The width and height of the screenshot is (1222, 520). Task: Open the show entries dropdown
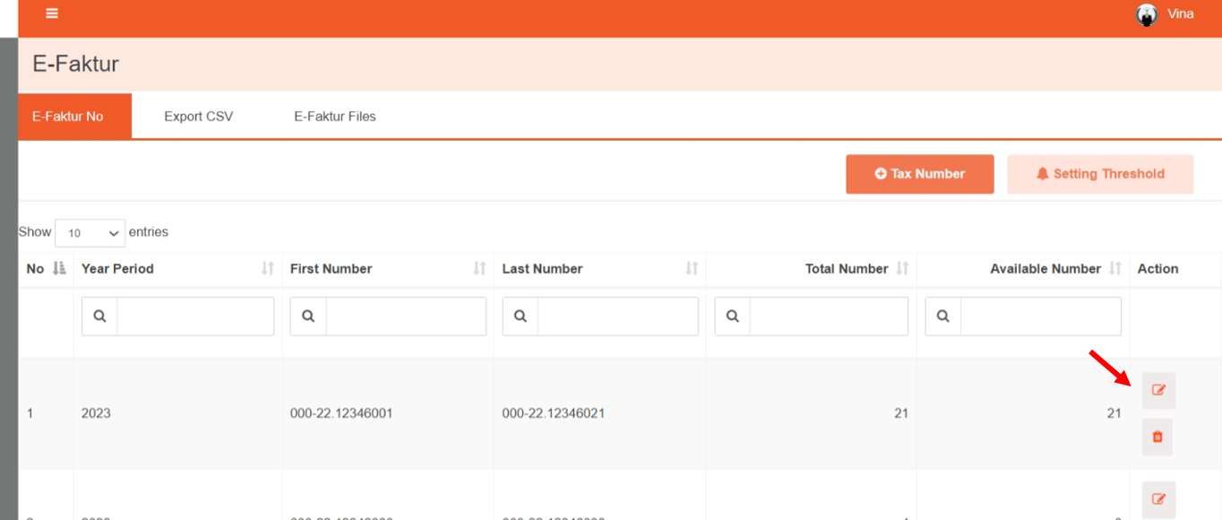coord(90,233)
